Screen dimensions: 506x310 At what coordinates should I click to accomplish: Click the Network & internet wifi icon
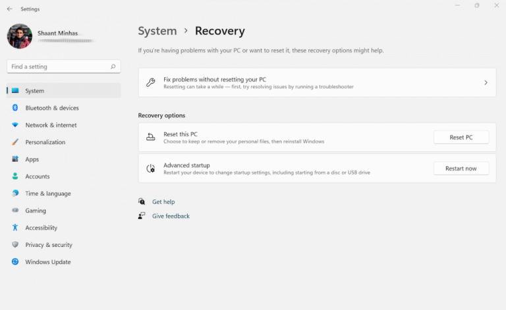(14, 125)
